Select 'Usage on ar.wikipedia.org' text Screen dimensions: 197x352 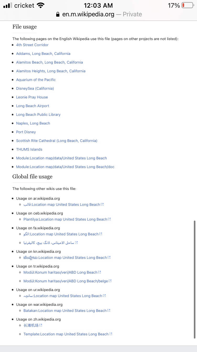pos(38,198)
